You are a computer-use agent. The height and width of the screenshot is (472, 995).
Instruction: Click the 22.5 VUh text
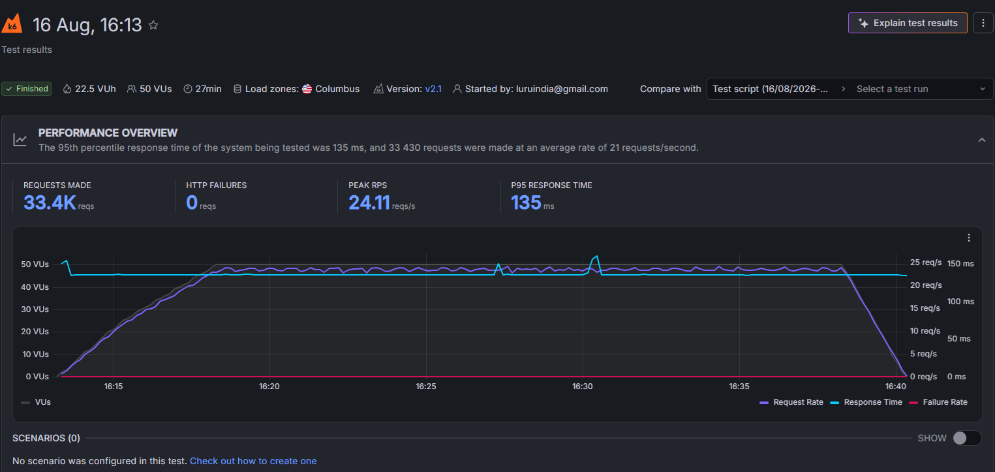(95, 89)
